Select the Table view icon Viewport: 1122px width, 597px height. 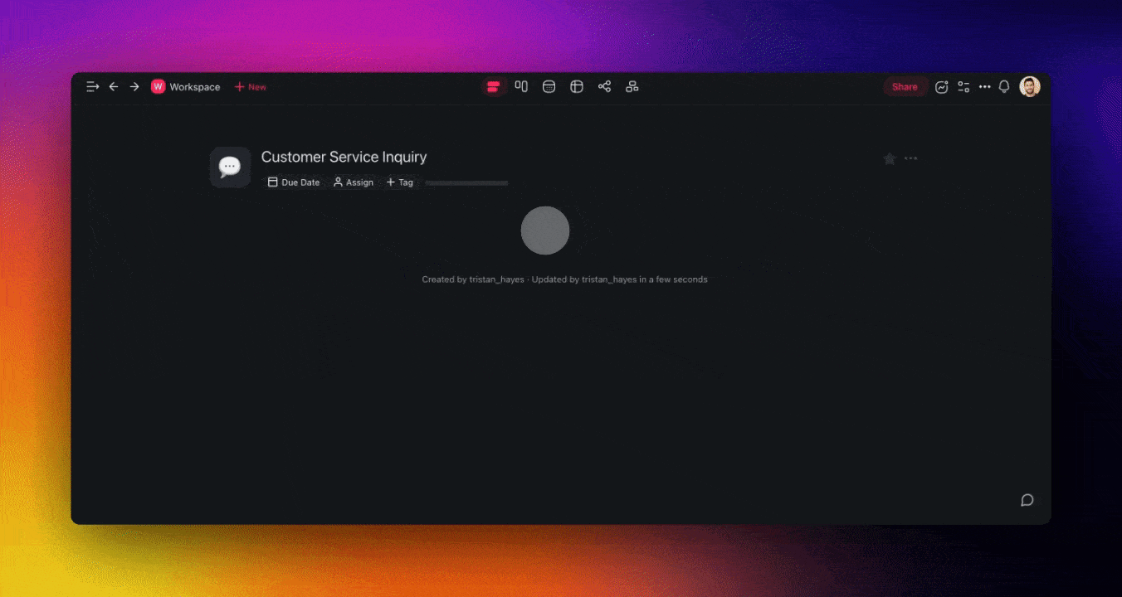pyautogui.click(x=576, y=86)
